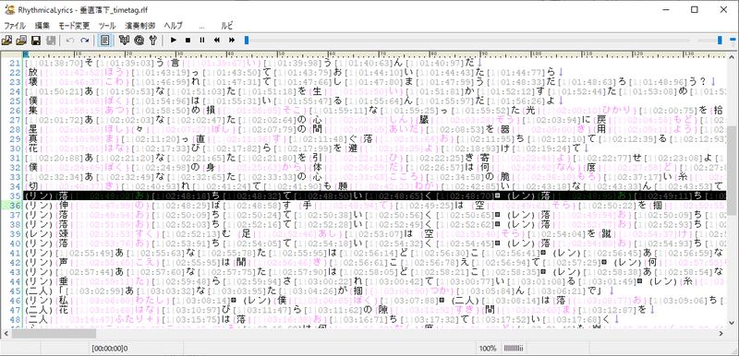Viewport: 739px width, 356px height.
Task: Click line number 36 in the gutter
Action: [15, 206]
